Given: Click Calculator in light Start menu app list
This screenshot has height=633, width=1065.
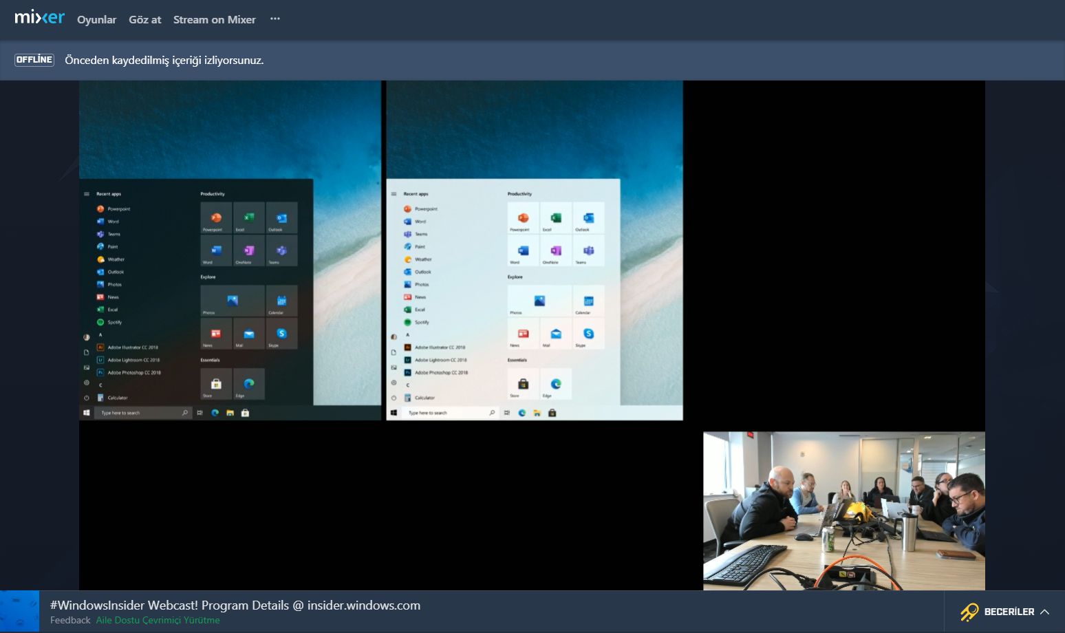Looking at the screenshot, I should tap(419, 398).
